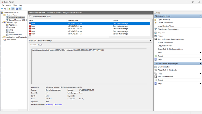202x114 pixels.
Task: Click Open Saved Log action
Action: click(x=164, y=19)
